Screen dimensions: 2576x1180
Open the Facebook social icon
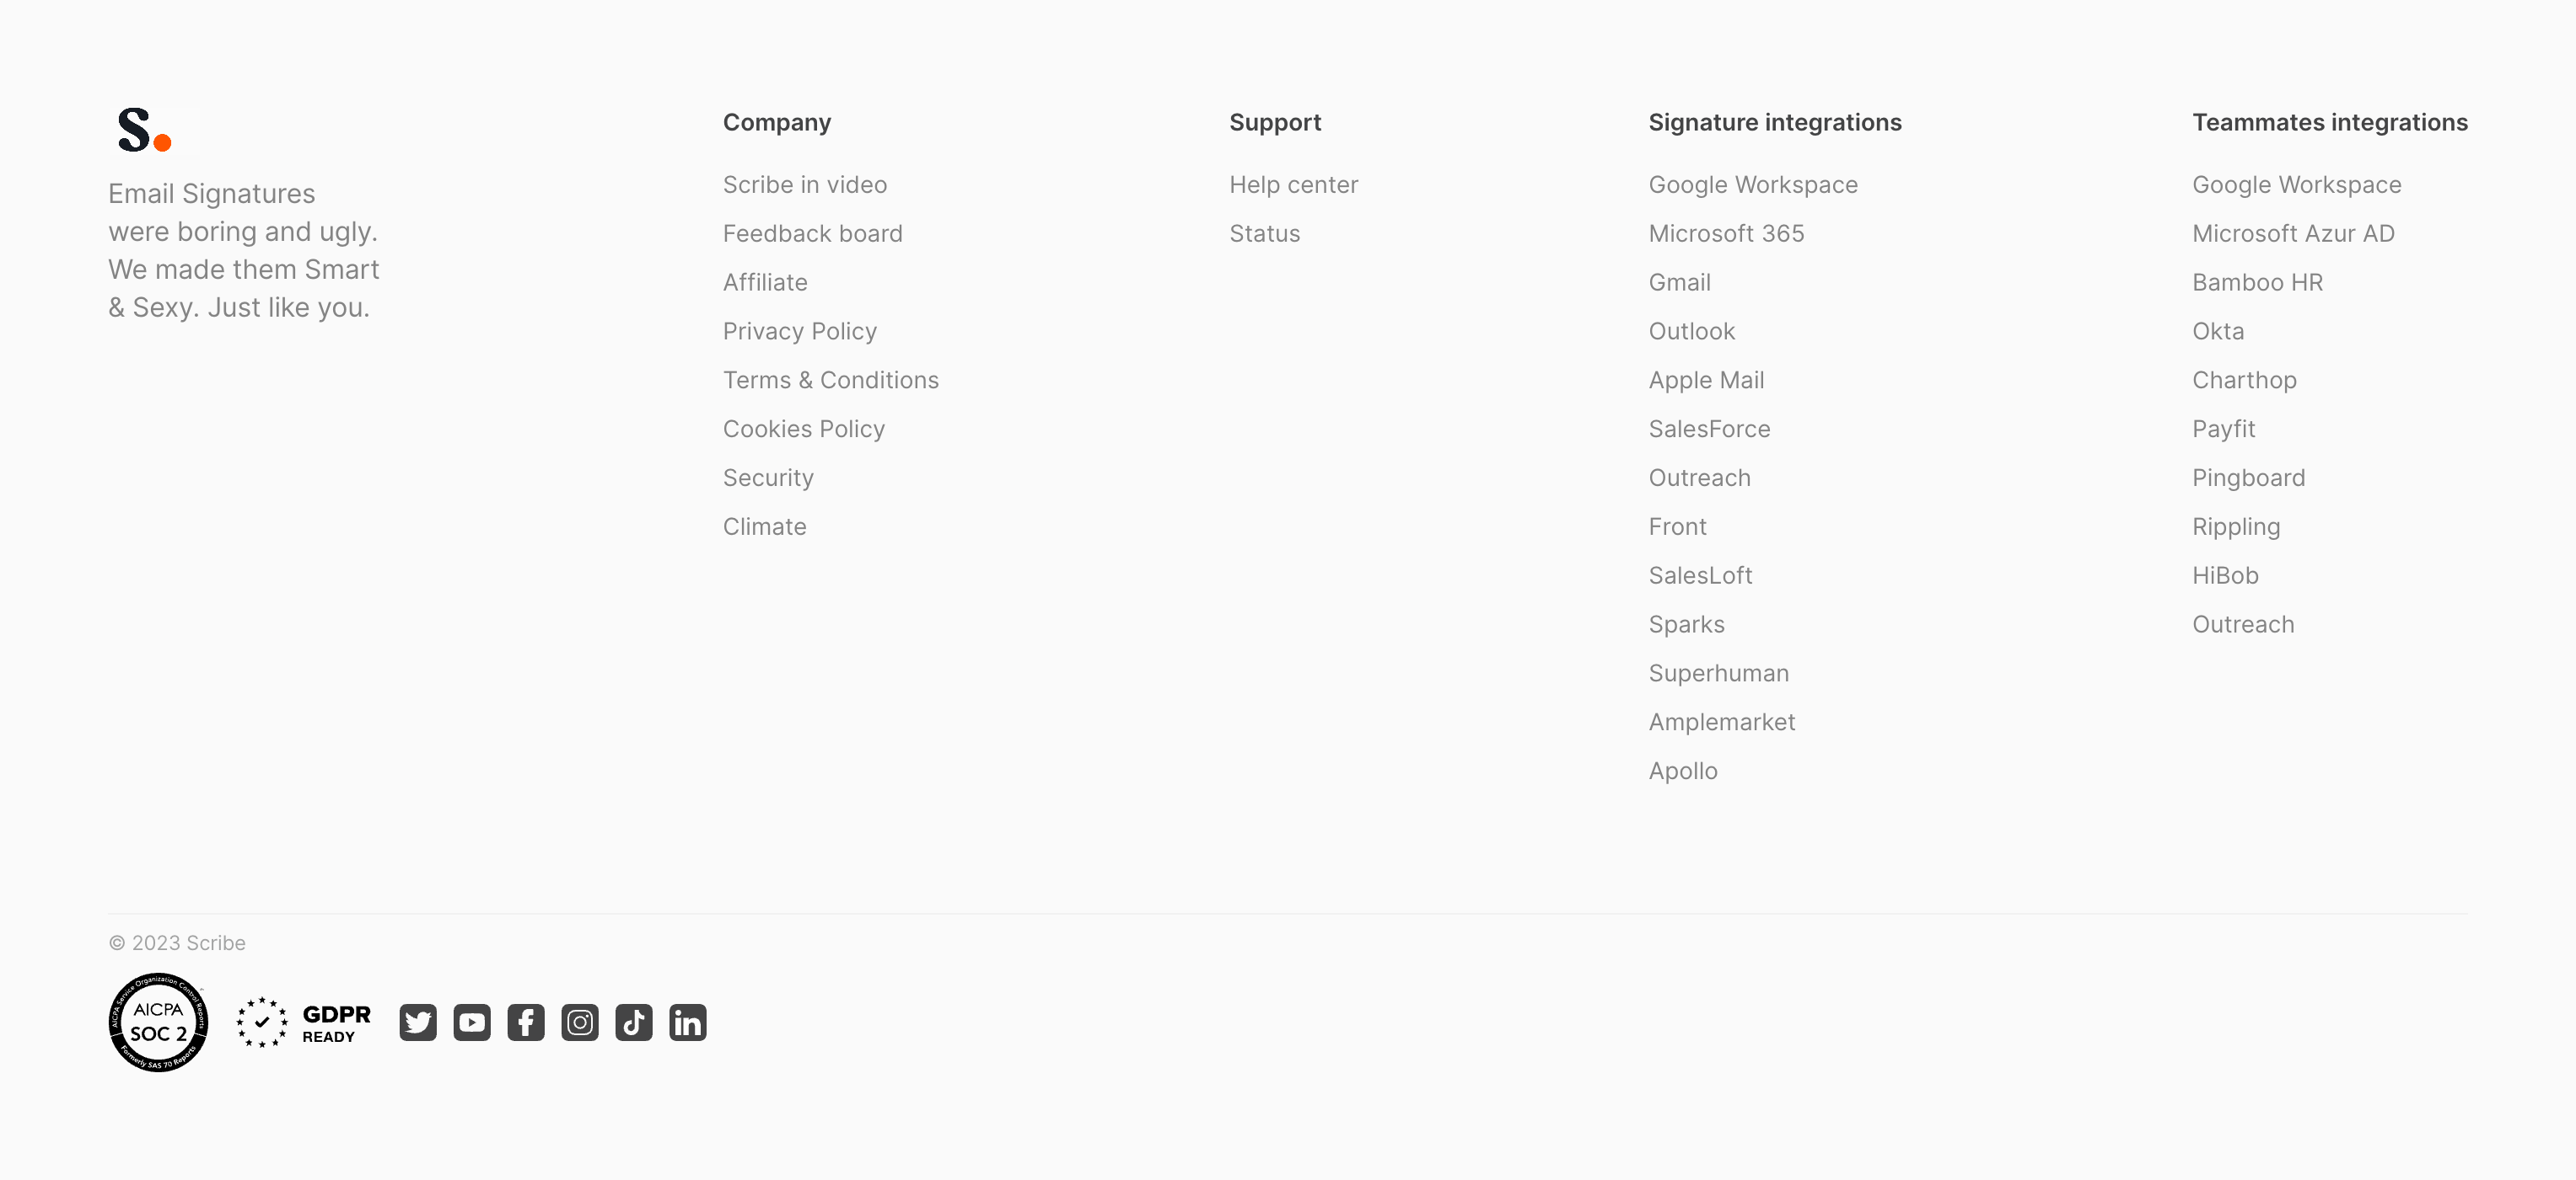(526, 1022)
